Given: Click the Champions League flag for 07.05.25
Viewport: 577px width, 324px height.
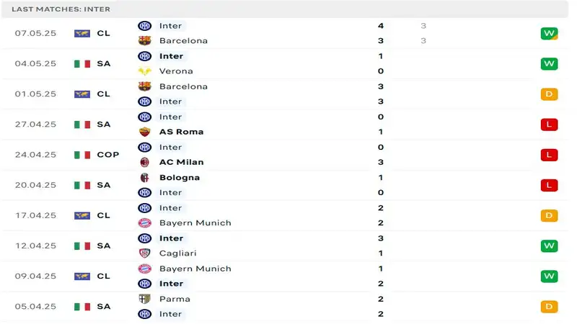Looking at the screenshot, I should click(82, 34).
